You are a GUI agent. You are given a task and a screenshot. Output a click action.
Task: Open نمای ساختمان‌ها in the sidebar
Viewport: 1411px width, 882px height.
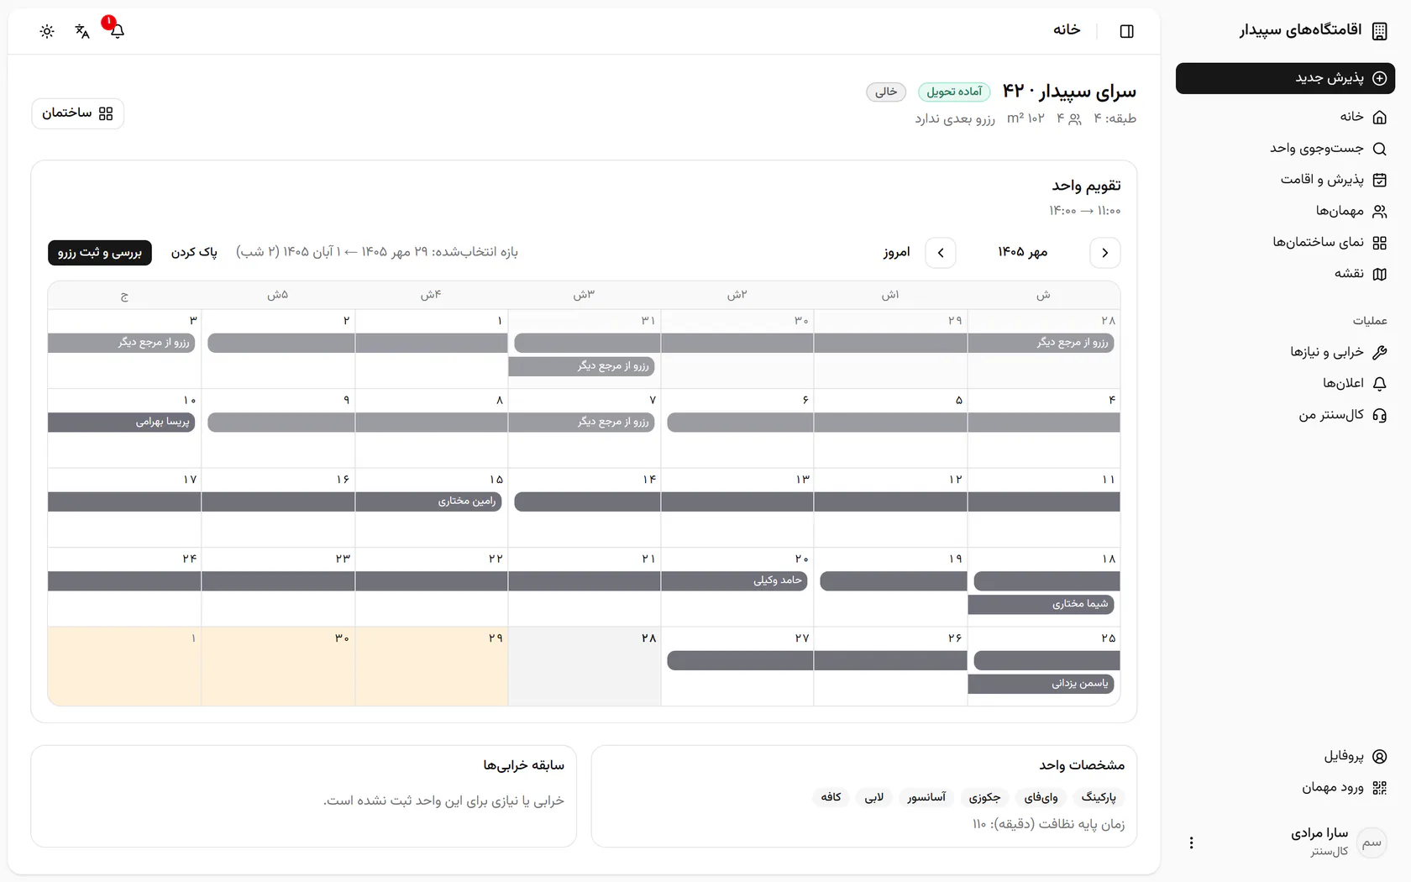(x=1285, y=243)
